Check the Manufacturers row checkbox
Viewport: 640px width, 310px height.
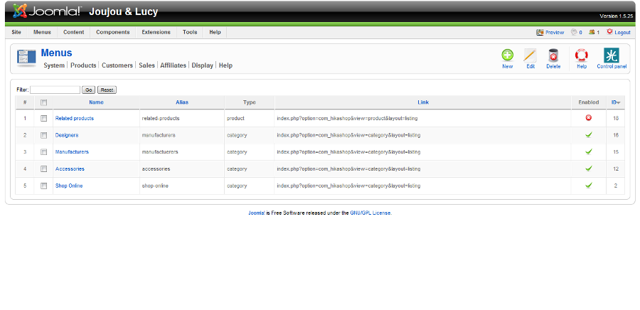pyautogui.click(x=43, y=152)
